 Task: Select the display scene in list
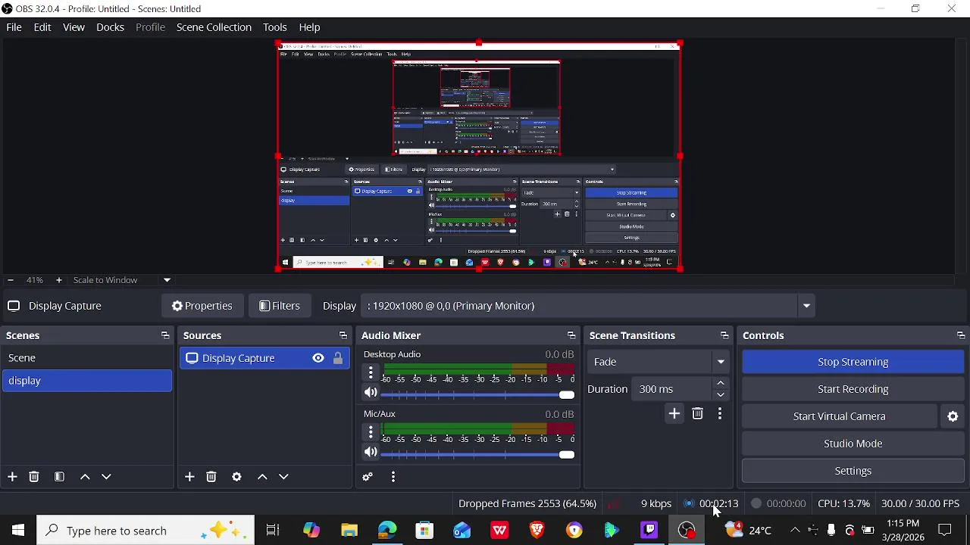87,381
